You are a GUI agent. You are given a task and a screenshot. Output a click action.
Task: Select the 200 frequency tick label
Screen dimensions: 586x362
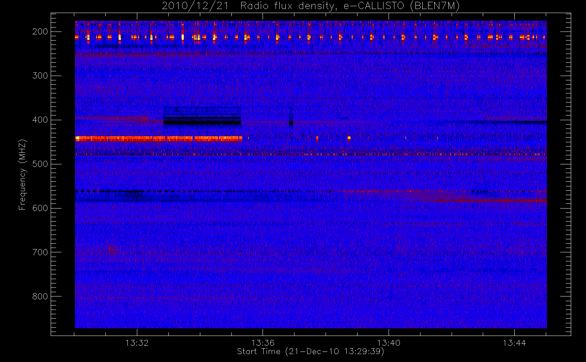pos(40,31)
